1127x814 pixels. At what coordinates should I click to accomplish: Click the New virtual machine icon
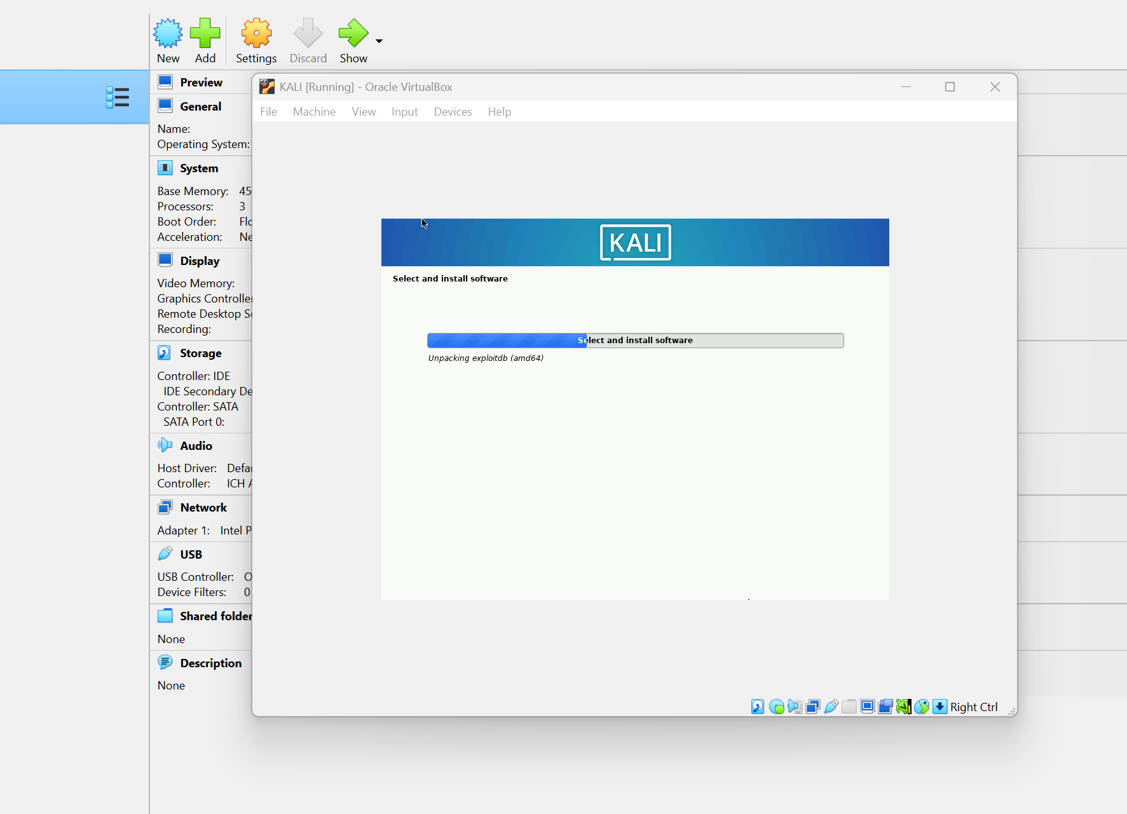168,33
